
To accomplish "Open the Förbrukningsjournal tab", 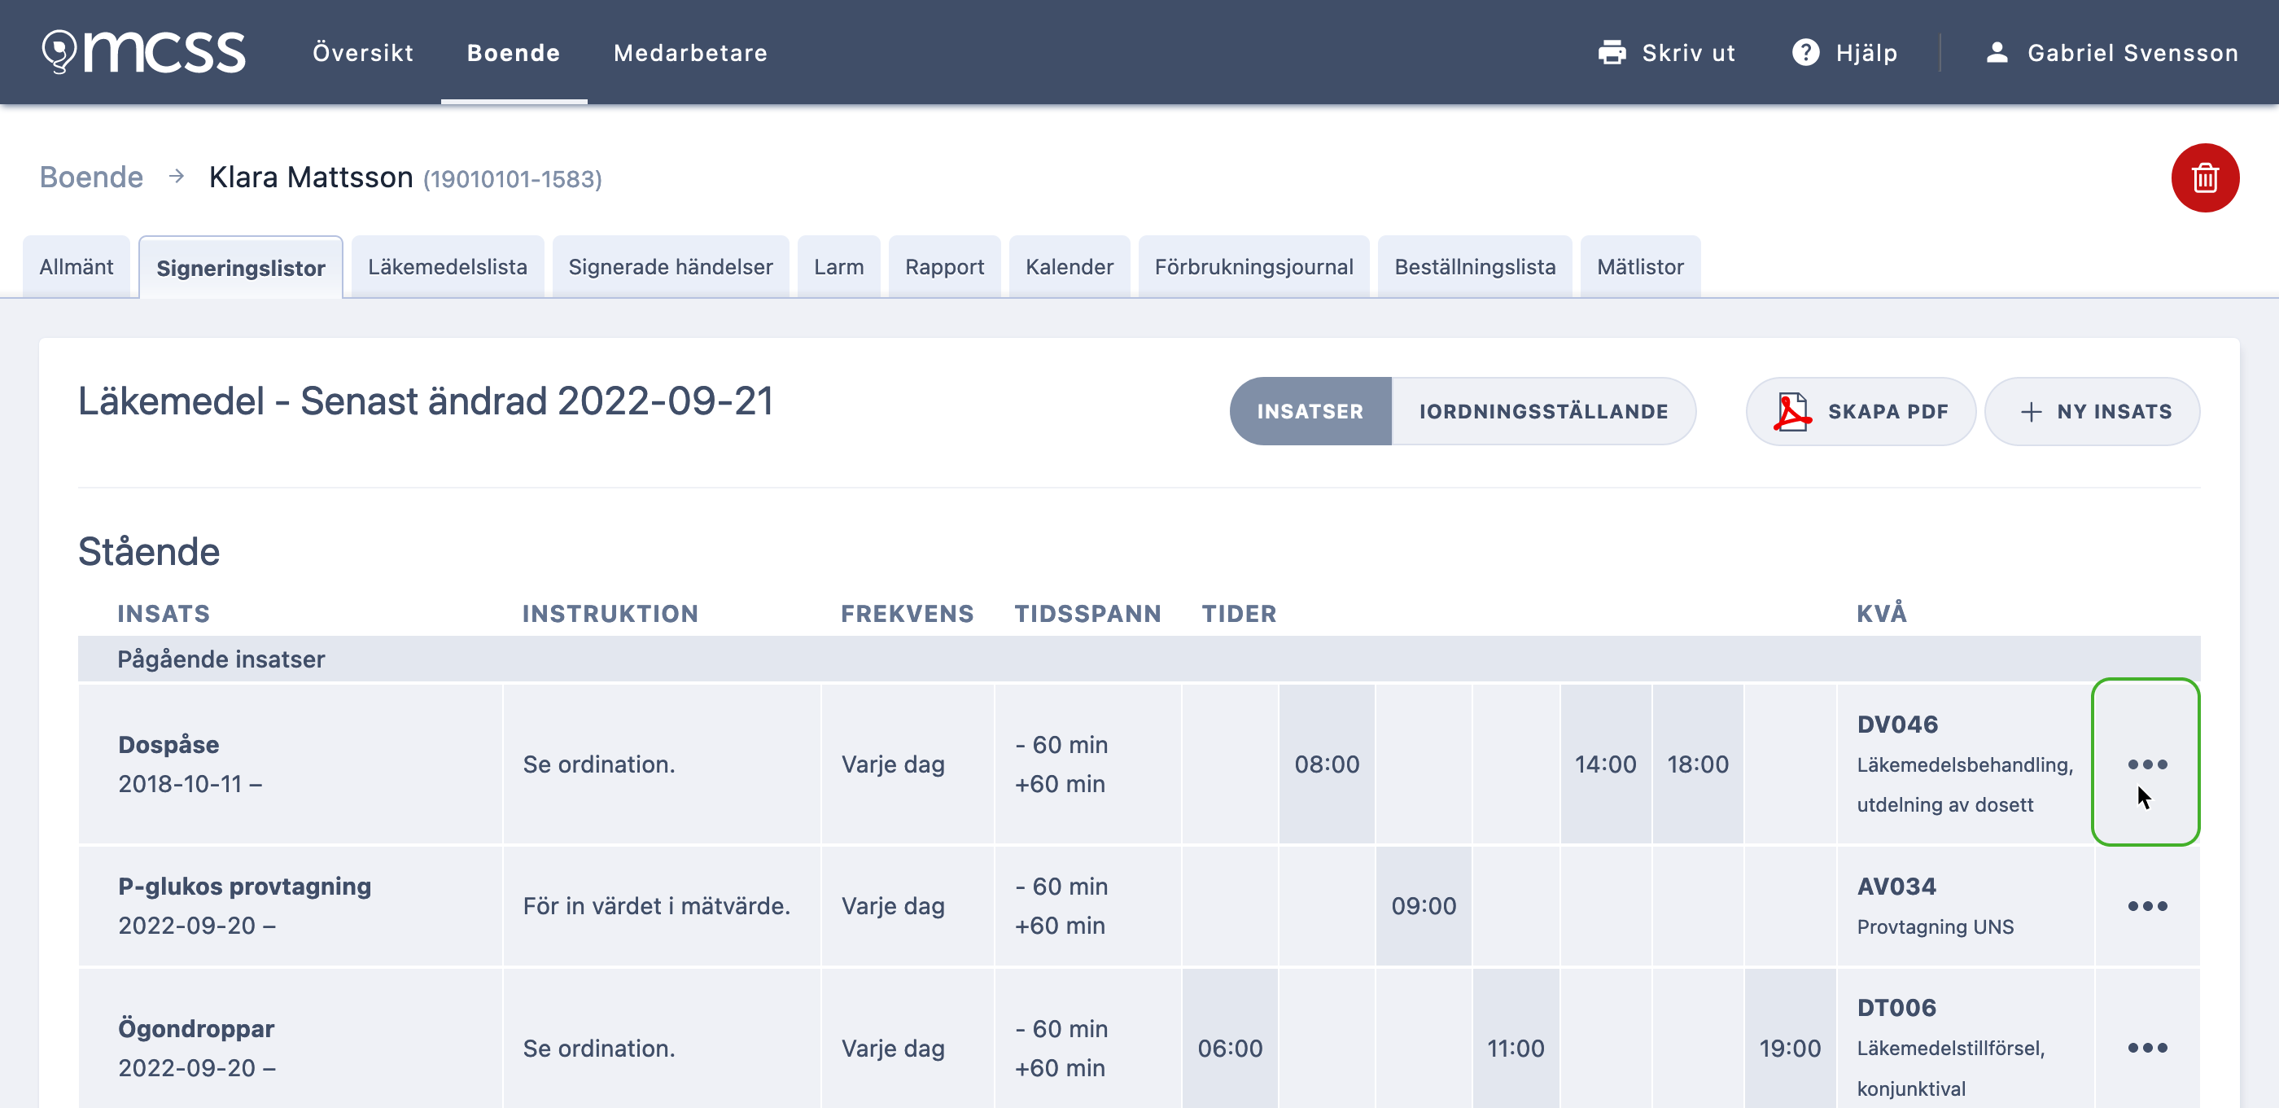I will point(1253,266).
